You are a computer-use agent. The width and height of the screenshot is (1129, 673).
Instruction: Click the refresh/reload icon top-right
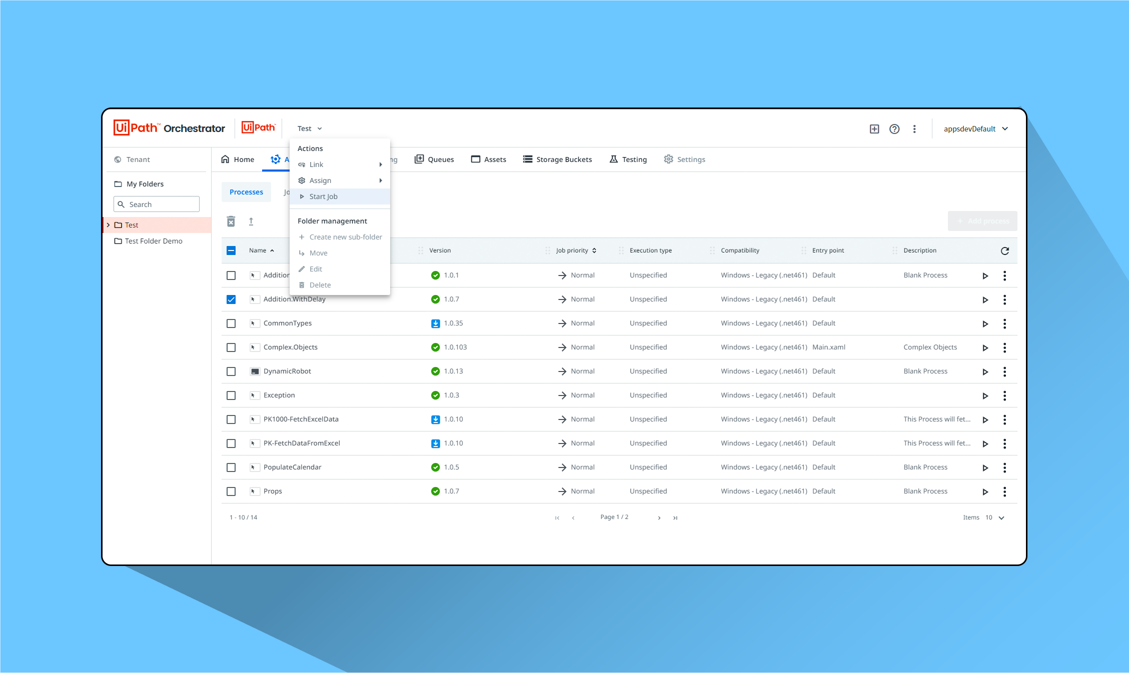point(1005,250)
